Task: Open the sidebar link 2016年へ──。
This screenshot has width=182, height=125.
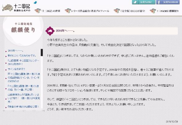Action: click(16, 51)
